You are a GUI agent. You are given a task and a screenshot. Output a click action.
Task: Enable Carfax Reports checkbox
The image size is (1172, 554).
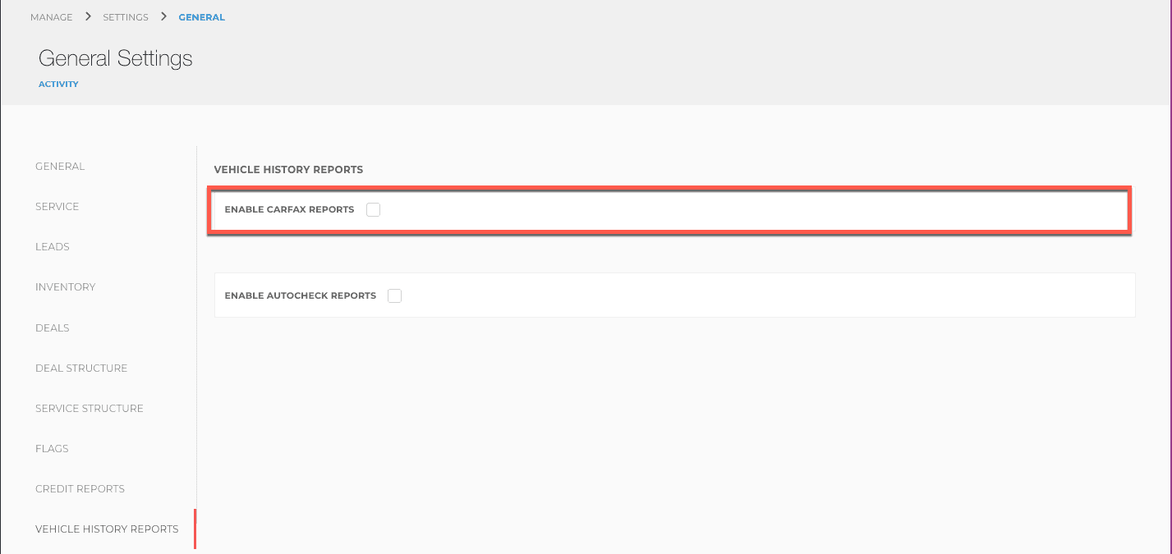point(374,209)
